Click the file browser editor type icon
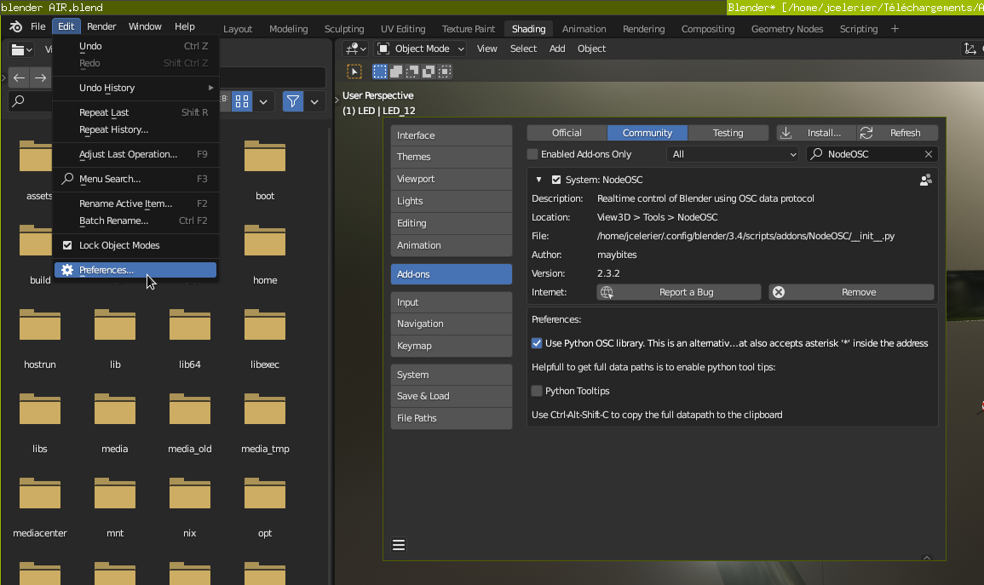Viewport: 984px width, 585px height. 22,49
